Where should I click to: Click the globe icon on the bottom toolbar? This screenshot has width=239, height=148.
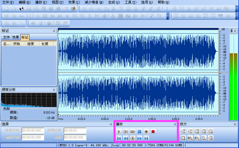click(49, 24)
